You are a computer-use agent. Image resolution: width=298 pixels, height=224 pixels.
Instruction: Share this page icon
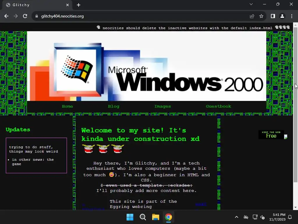pos(252,16)
